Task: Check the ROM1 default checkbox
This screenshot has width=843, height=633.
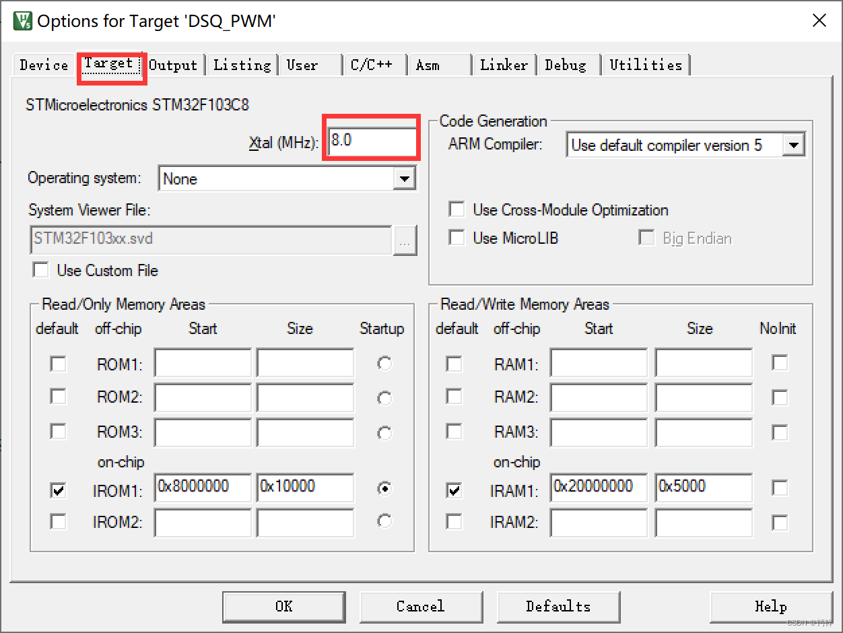Action: pyautogui.click(x=59, y=364)
